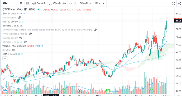Show hidden BB 20 2 indicator
Screen dimensions: 182x96
(13, 50)
